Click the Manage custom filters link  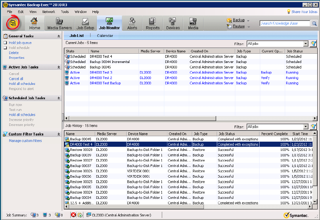pyautogui.click(x=25, y=141)
